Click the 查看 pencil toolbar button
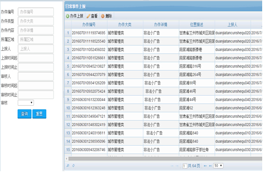Image resolution: width=265 pixels, height=174 pixels. [x=92, y=16]
